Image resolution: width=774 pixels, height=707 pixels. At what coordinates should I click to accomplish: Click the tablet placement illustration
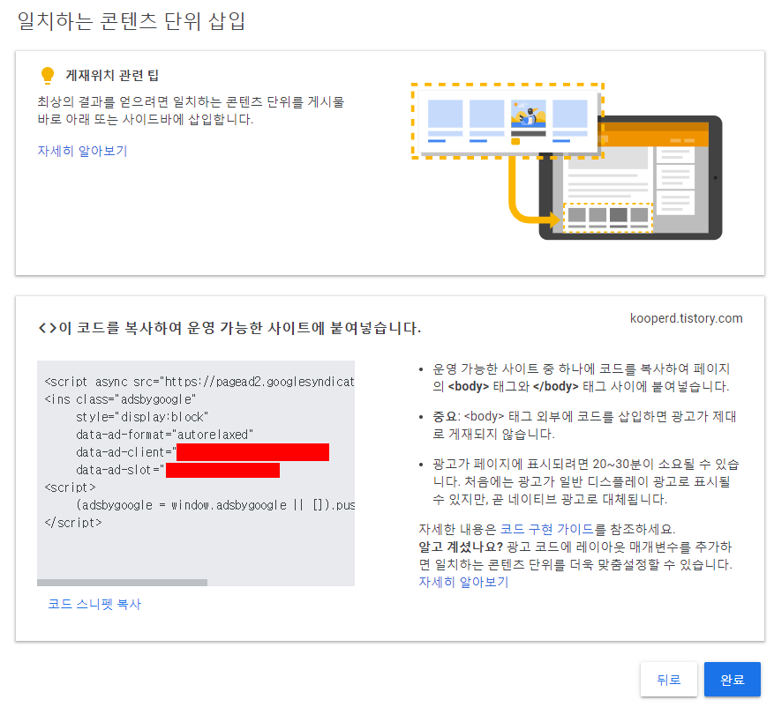(567, 161)
